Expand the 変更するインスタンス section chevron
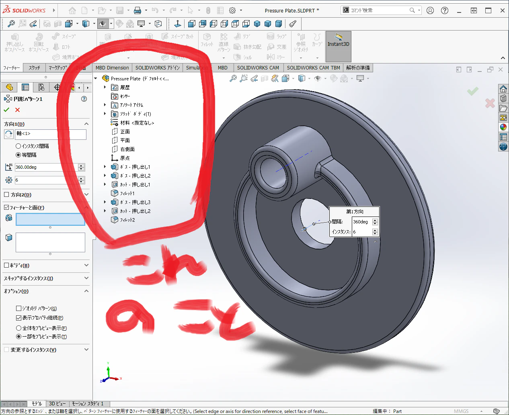This screenshot has height=415, width=509. (86, 350)
